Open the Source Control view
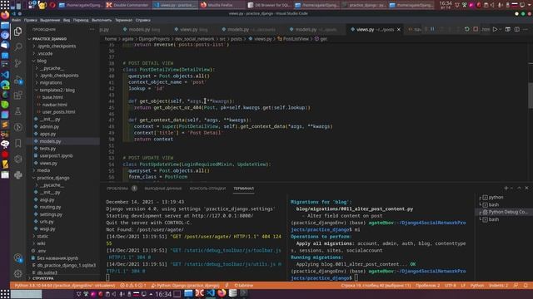The width and height of the screenshot is (533, 299). (x=18, y=63)
